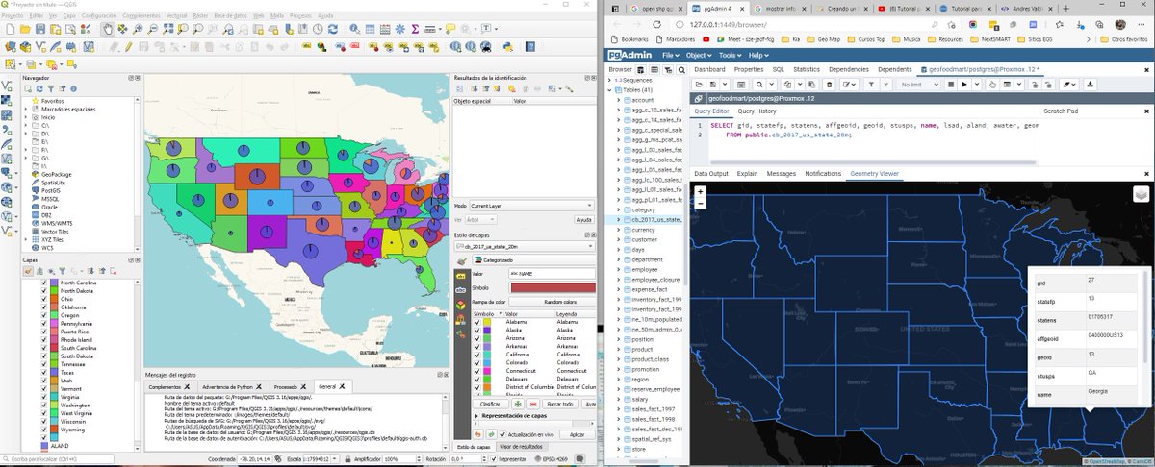1155x467 pixels.
Task: Click the Filter funnel icon in pgAdmin toolbar
Action: pos(871,85)
